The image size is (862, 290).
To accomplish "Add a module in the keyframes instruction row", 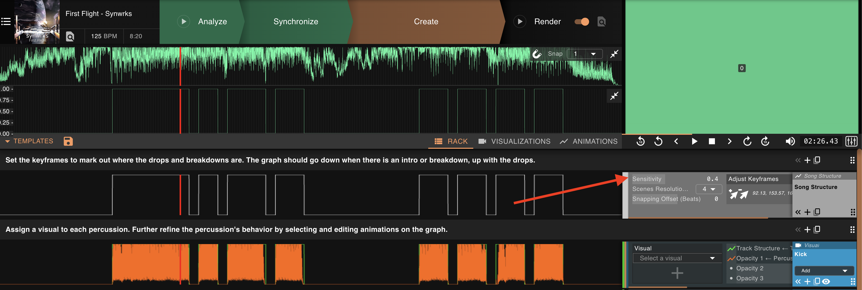I will point(807,160).
